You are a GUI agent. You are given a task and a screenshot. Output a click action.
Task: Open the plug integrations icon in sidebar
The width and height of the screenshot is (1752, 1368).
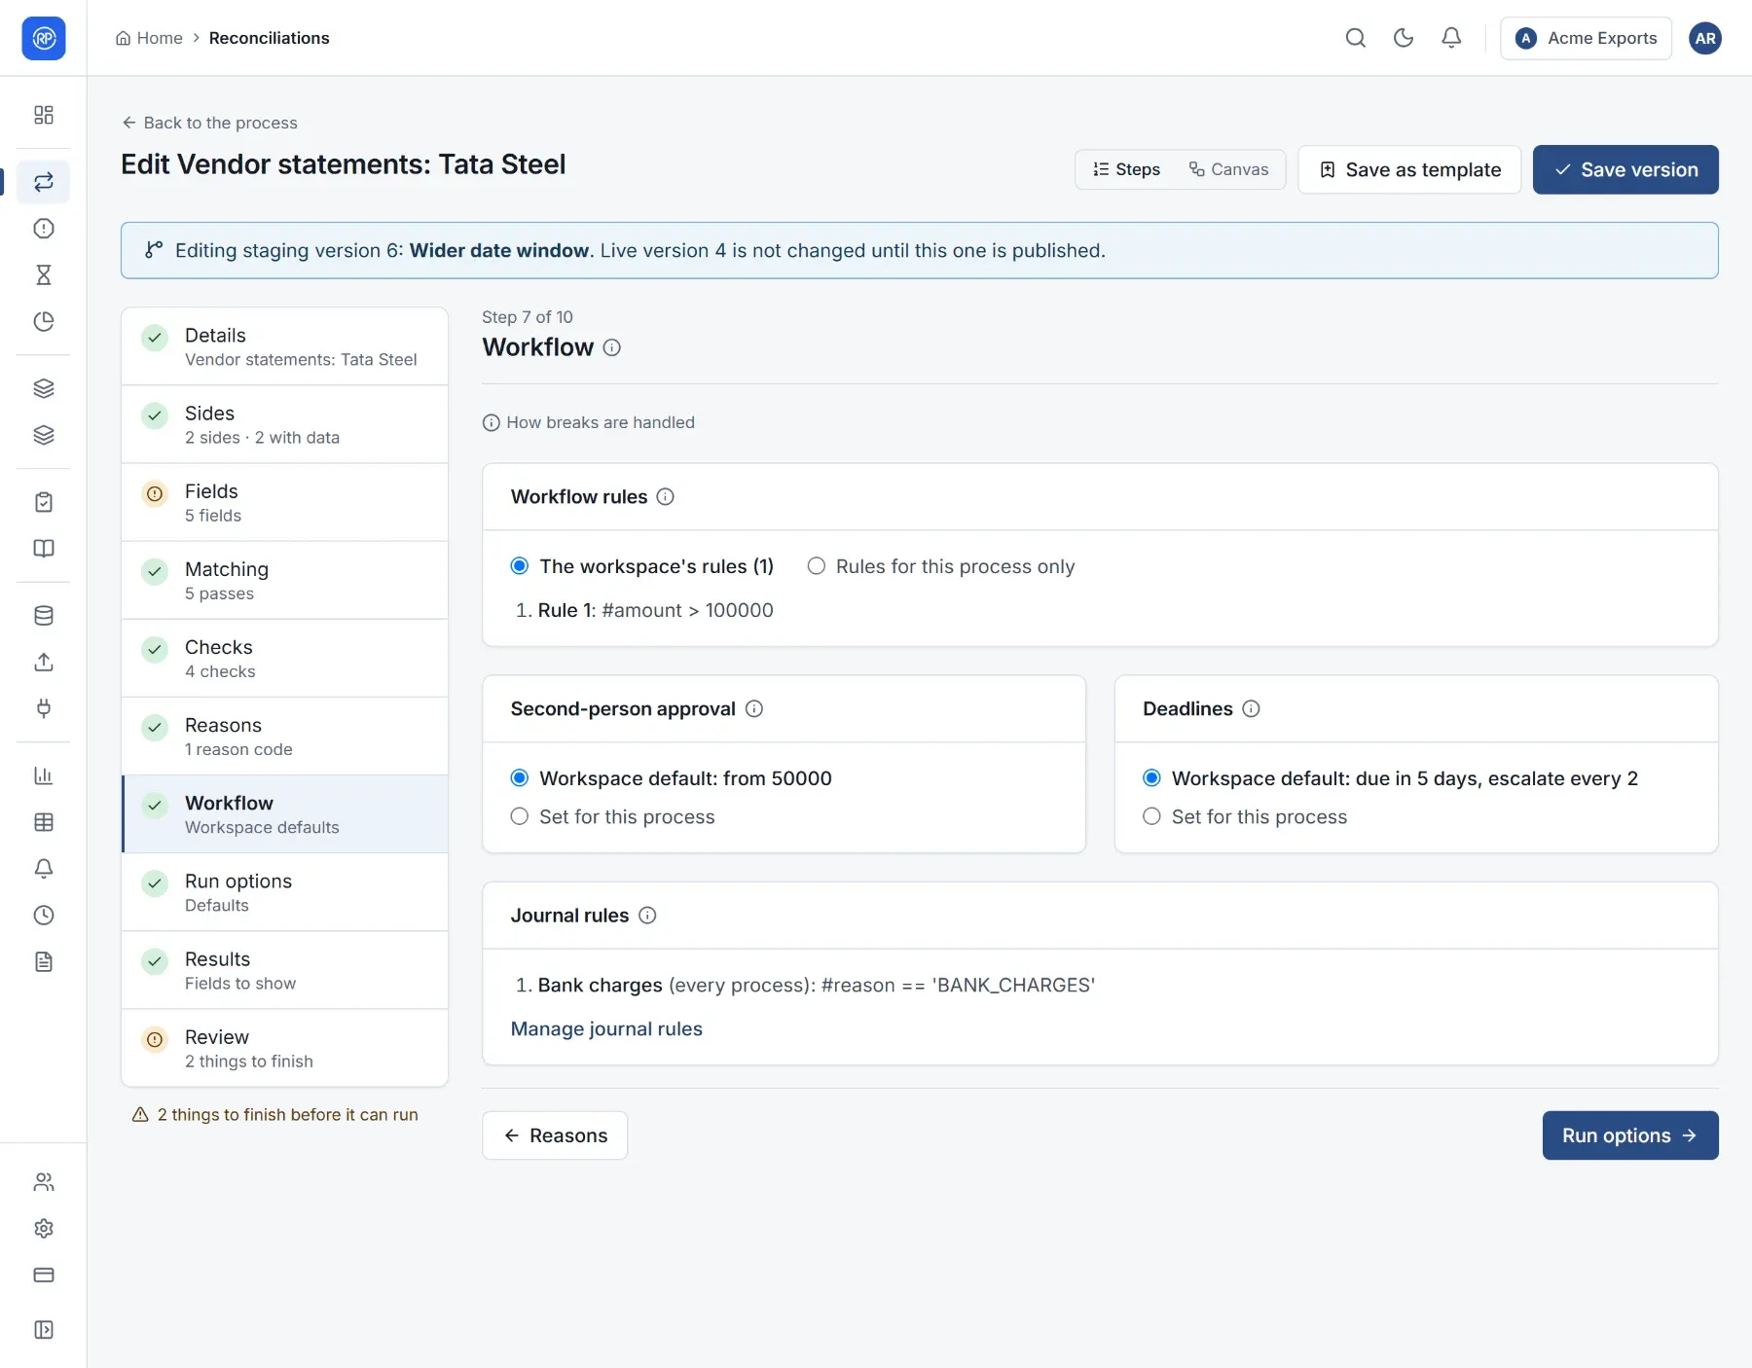44,708
